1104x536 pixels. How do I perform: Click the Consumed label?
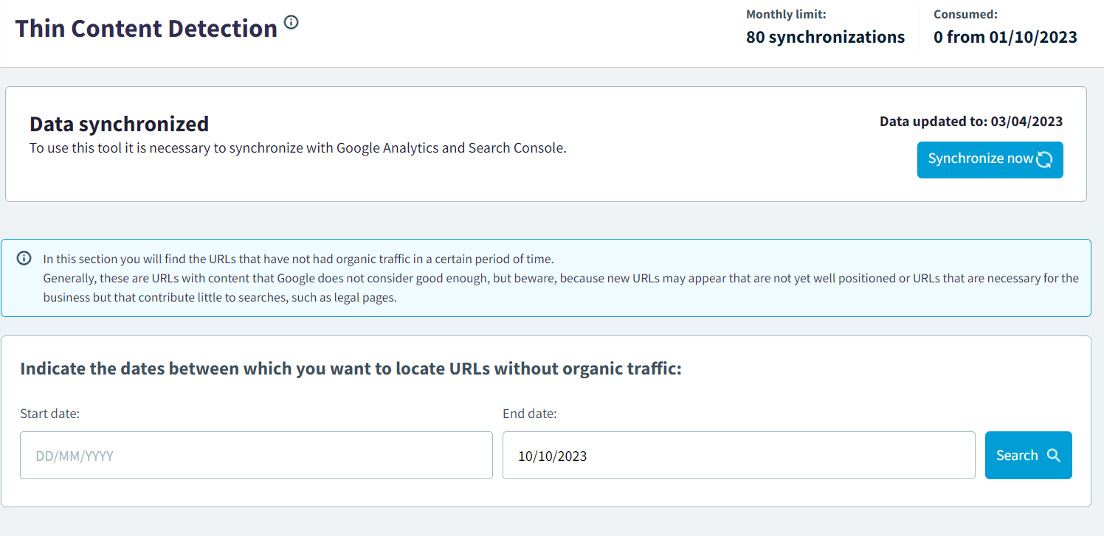coord(965,14)
